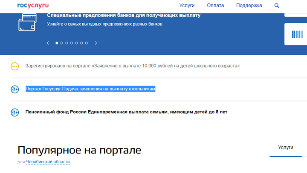Select the seventh carousel dot
Viewport: 307px width, 173px height.
[86, 43]
